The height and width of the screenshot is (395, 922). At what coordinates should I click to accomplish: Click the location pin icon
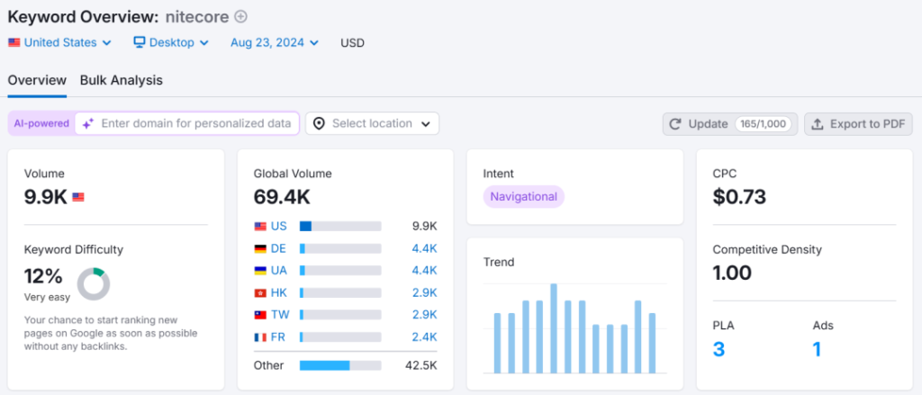click(x=319, y=123)
